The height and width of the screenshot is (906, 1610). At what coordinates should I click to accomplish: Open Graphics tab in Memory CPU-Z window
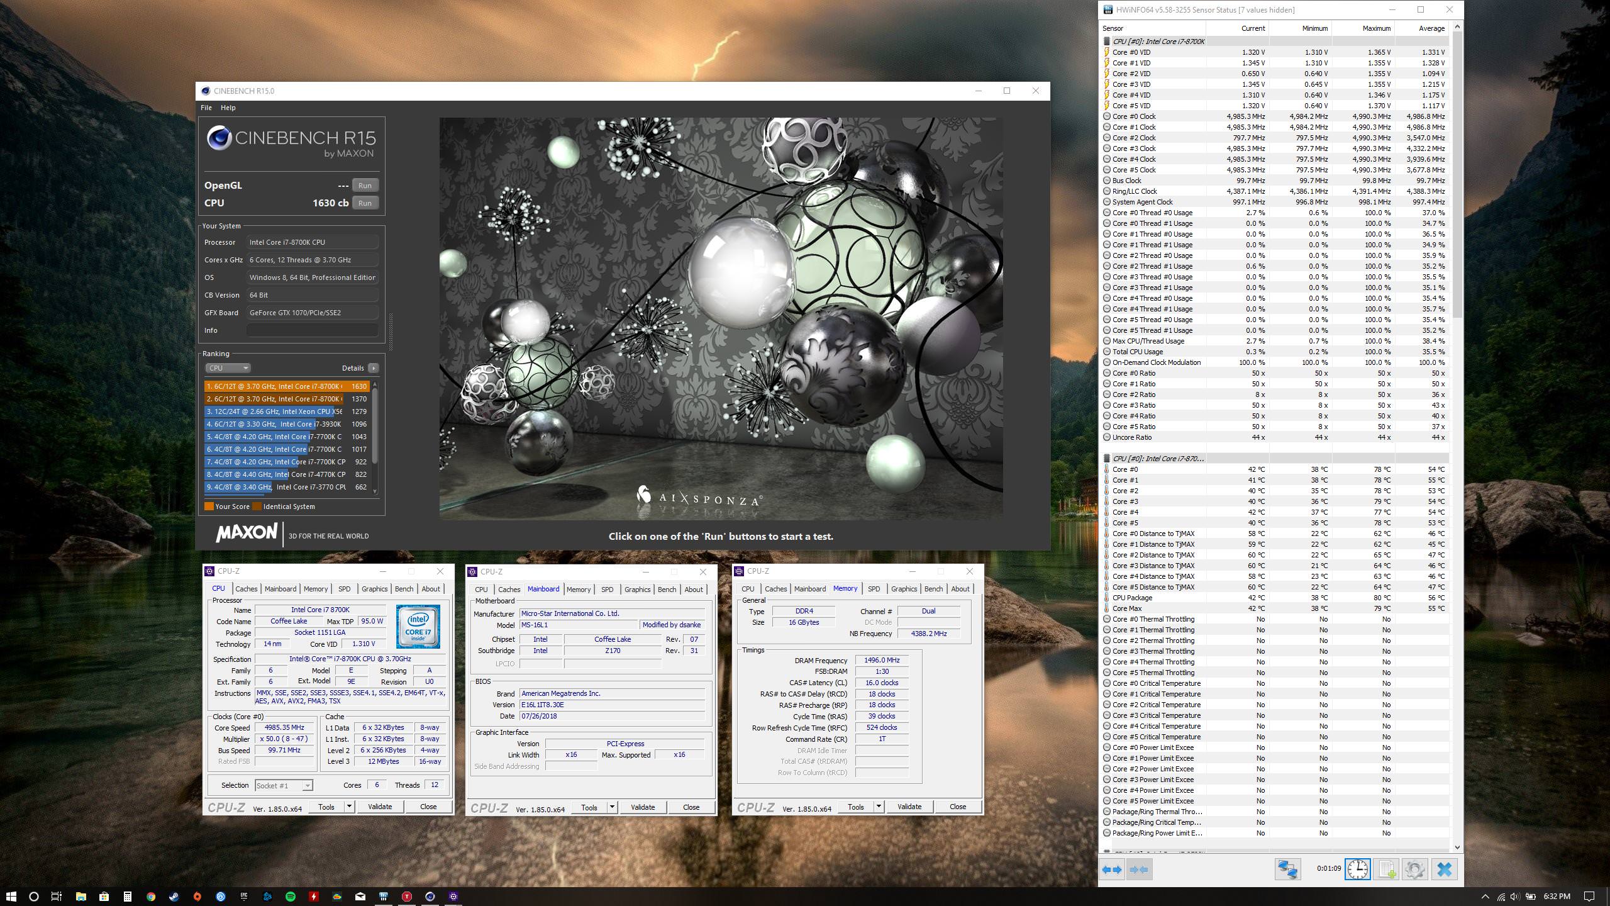point(904,589)
